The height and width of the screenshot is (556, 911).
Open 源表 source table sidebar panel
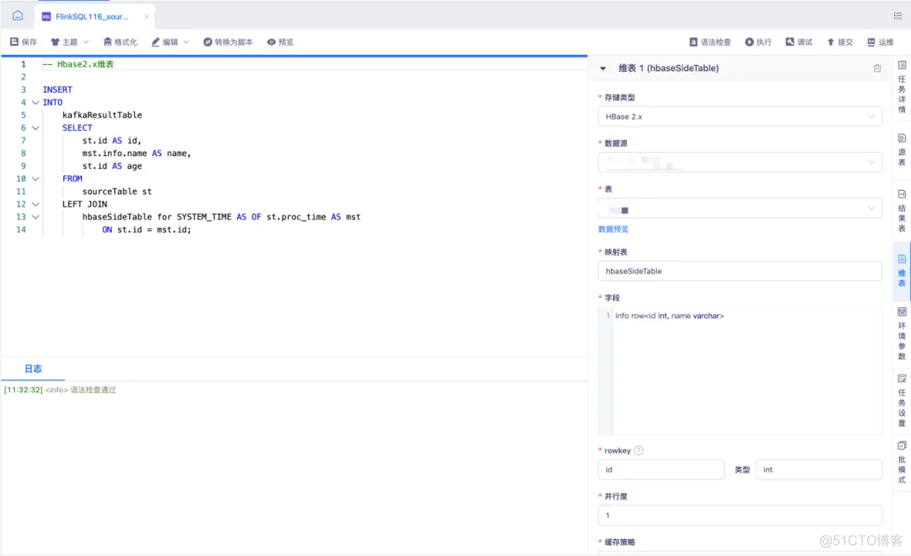pos(902,150)
